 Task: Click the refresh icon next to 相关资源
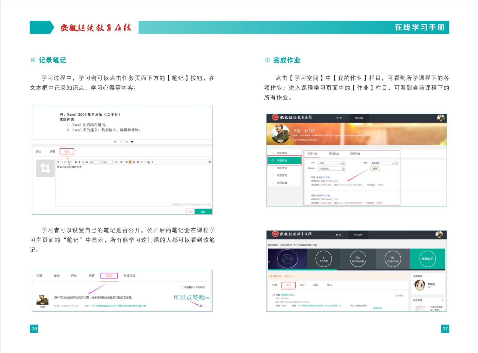[442, 300]
